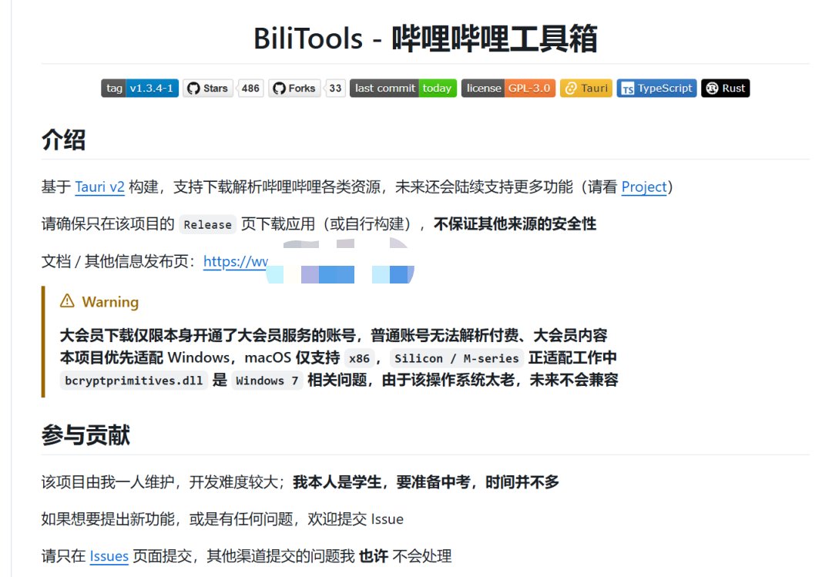Click the 也许 bold word
Screen dimensions: 832x577
[374, 556]
